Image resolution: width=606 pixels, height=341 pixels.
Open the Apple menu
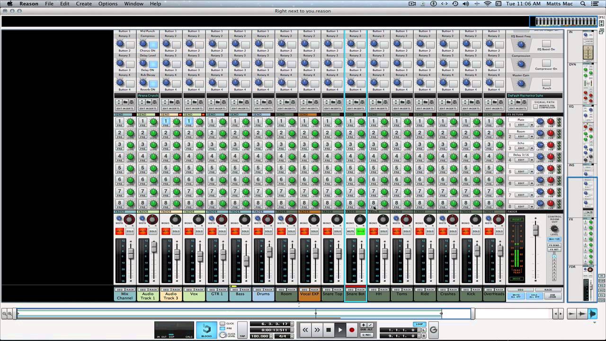(x=10, y=4)
